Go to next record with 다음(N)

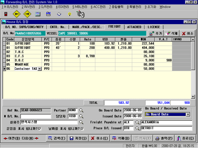coord(30,138)
